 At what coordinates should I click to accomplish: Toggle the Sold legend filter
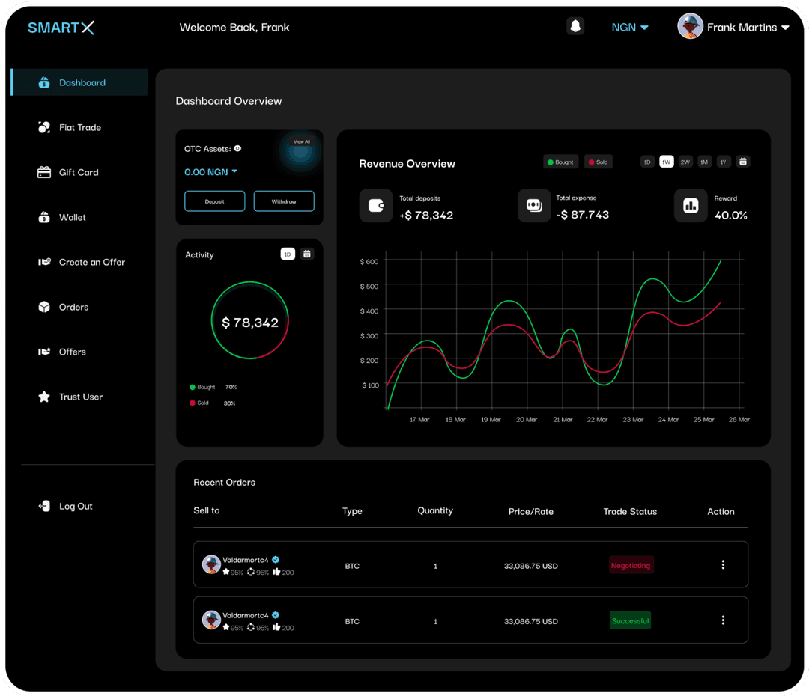point(598,162)
